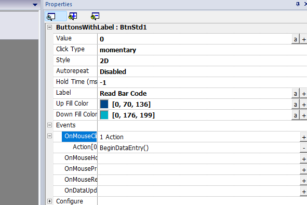Click the expand-all properties icon with plus
Image resolution: width=307 pixels, height=205 pixels.
73,16
